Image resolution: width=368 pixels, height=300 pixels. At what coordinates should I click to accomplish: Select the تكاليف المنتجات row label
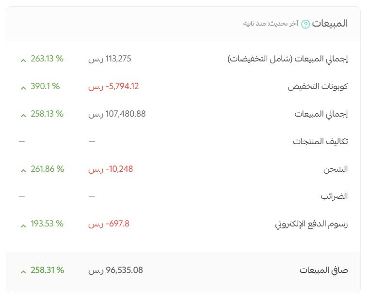(x=320, y=142)
